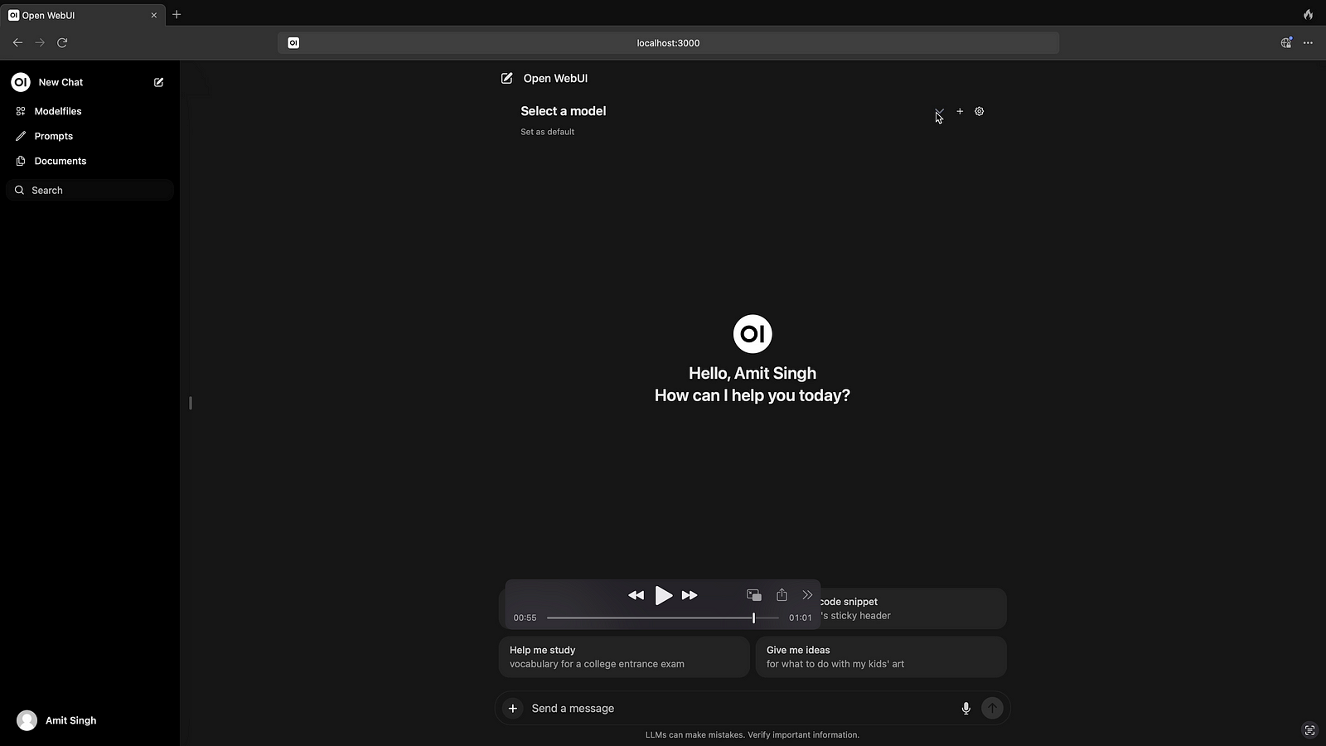Click Set as default link
This screenshot has width=1326, height=746.
coord(547,132)
